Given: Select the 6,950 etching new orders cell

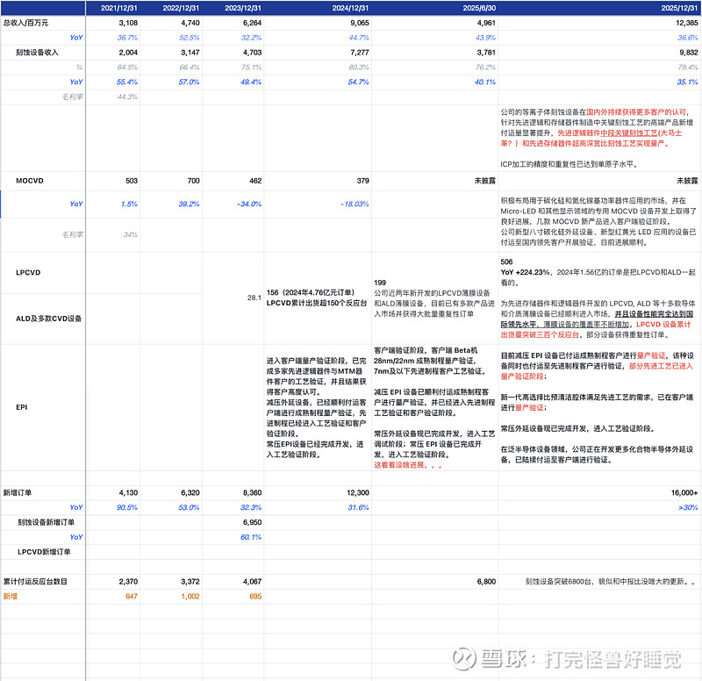Looking at the screenshot, I should point(249,522).
